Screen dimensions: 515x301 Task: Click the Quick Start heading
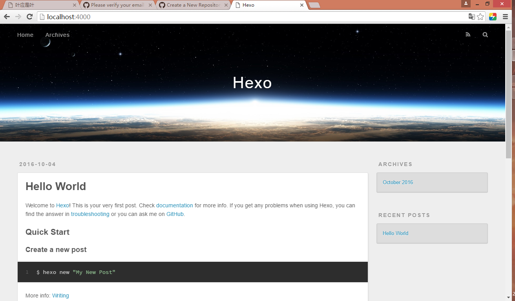coord(47,232)
